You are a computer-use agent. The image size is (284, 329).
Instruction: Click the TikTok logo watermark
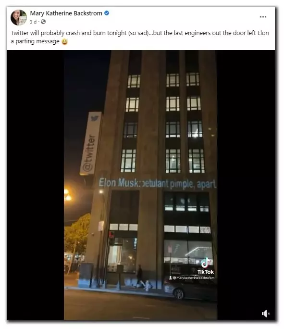click(x=205, y=266)
